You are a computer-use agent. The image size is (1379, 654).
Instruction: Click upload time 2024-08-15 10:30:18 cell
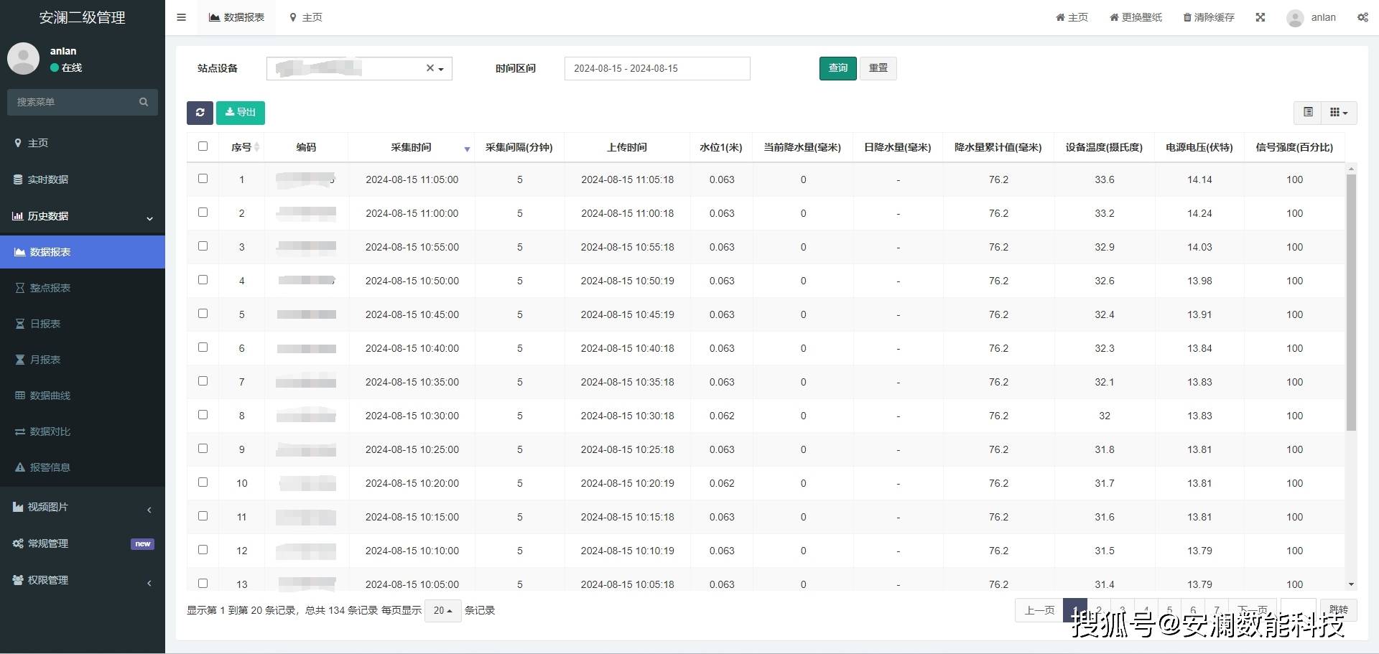627,416
